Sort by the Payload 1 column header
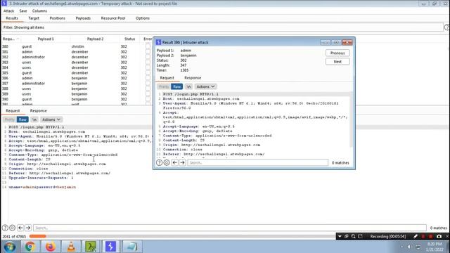The height and width of the screenshot is (253, 450). pos(45,39)
